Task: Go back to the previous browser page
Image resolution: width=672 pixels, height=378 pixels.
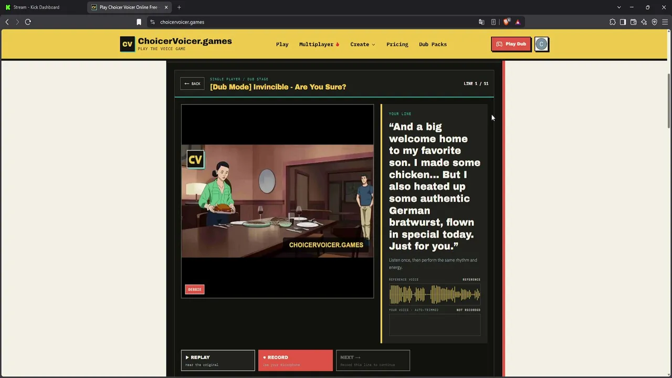Action: (x=7, y=22)
